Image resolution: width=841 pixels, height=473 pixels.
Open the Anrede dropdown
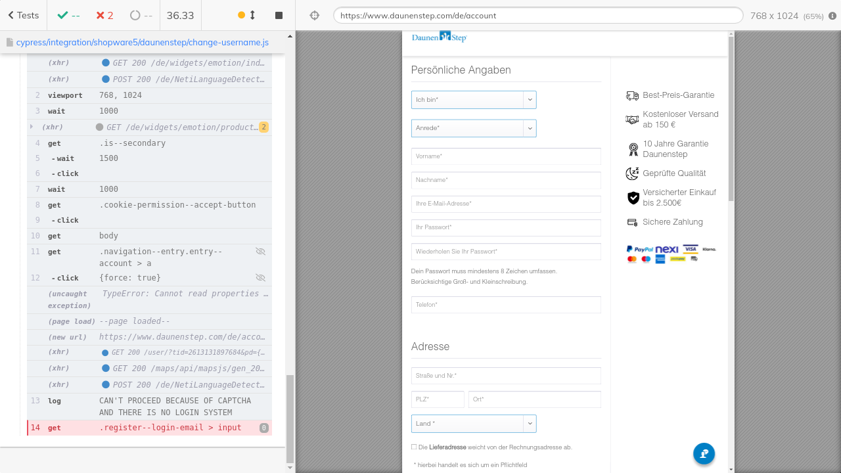click(x=474, y=128)
